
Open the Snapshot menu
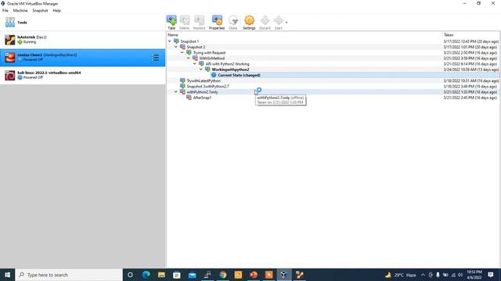[40, 10]
